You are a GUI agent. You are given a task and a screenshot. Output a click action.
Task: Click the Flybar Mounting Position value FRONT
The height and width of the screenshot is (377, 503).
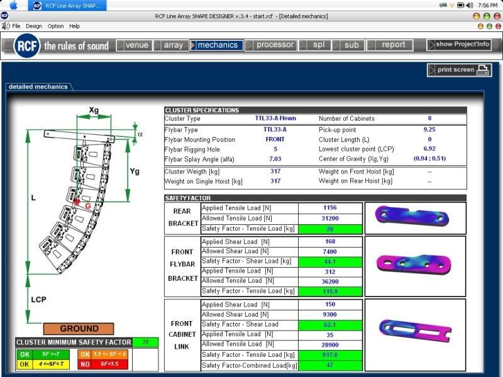pyautogui.click(x=275, y=139)
